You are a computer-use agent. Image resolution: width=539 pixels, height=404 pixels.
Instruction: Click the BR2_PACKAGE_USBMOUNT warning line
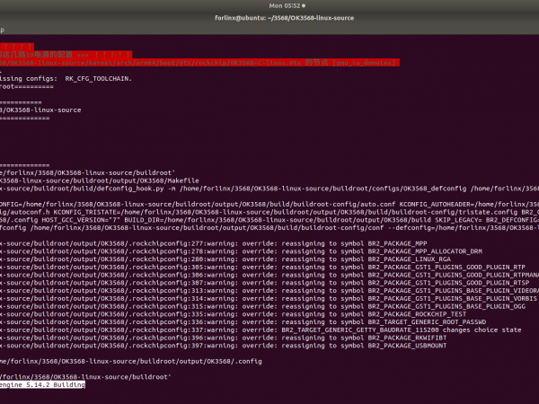point(269,346)
